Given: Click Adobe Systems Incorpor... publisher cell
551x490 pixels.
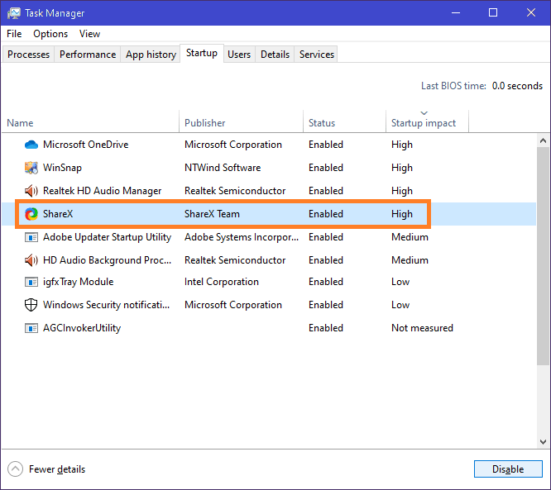Looking at the screenshot, I should point(242,237).
